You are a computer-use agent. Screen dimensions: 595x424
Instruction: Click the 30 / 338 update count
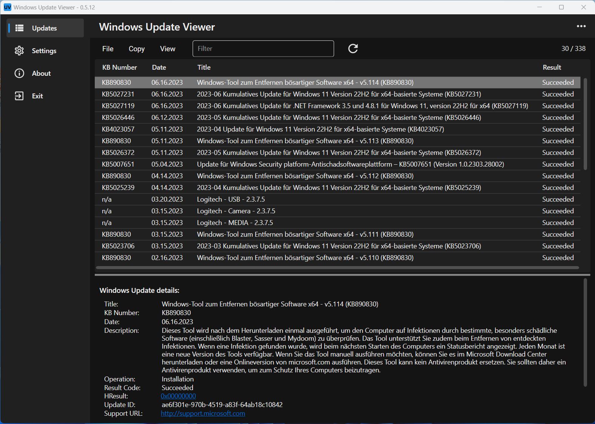pos(573,49)
